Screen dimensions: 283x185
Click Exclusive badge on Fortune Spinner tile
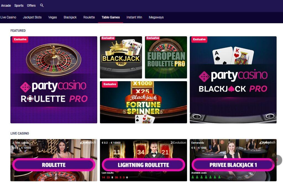pyautogui.click(x=110, y=84)
